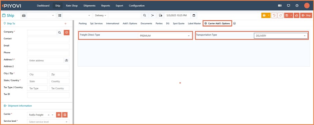Image resolution: width=314 pixels, height=125 pixels.
Task: Click the first orange icon beside Carrier
Action: tap(59, 115)
